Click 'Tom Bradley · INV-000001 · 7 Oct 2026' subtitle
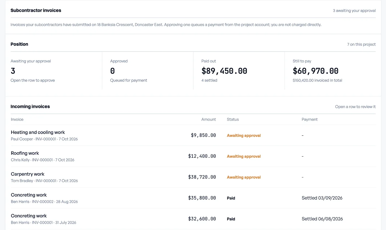The width and height of the screenshot is (386, 230). 44,181
